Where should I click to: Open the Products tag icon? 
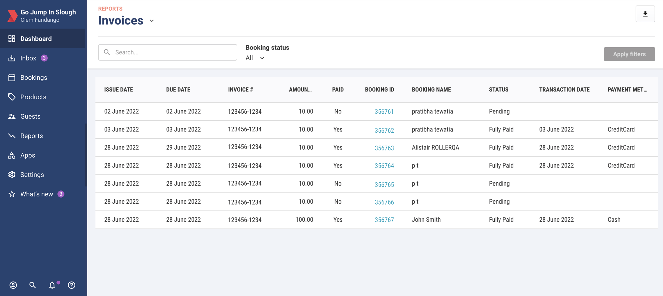pyautogui.click(x=12, y=97)
